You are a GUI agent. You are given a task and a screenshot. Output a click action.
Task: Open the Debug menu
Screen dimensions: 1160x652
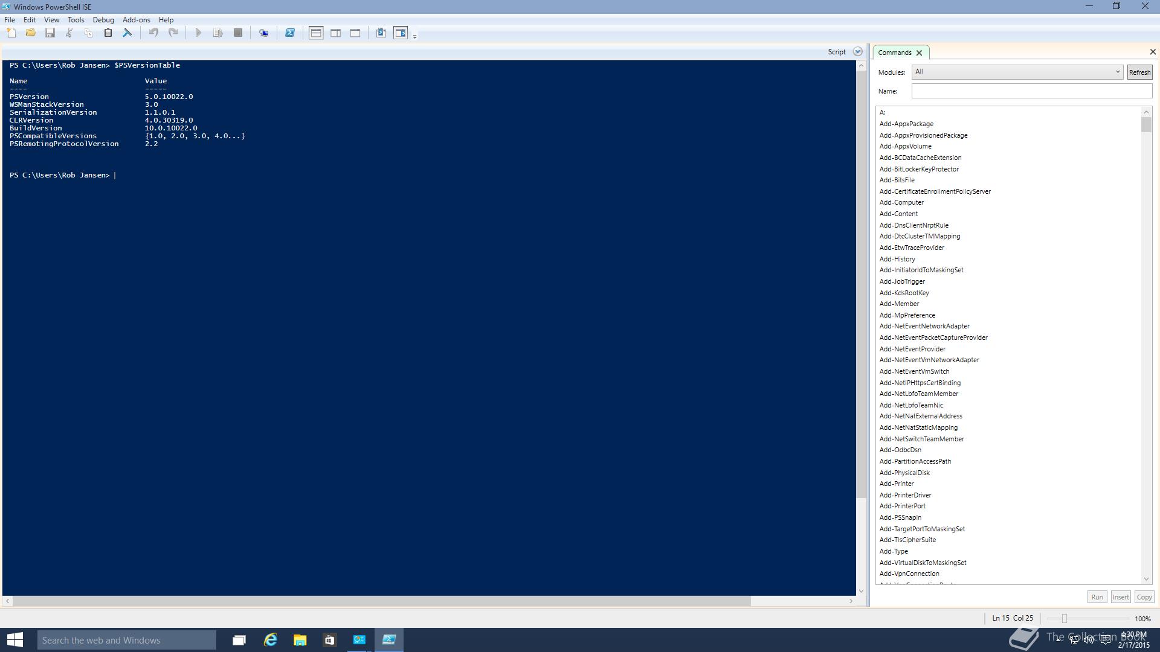(103, 20)
